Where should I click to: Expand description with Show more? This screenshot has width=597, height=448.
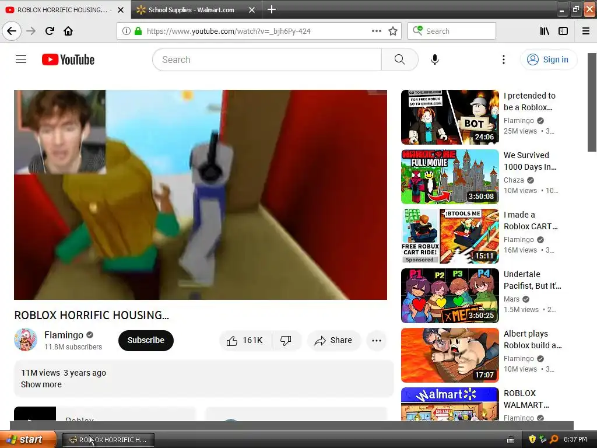(x=41, y=384)
